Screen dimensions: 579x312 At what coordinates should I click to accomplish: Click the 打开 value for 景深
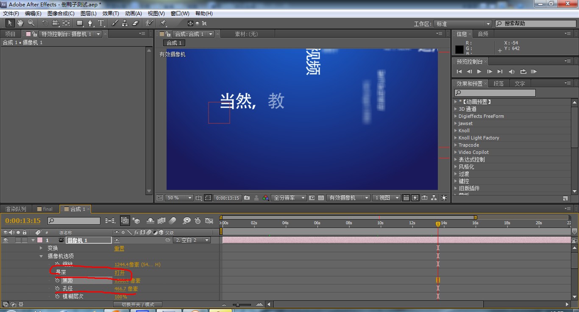click(x=120, y=273)
